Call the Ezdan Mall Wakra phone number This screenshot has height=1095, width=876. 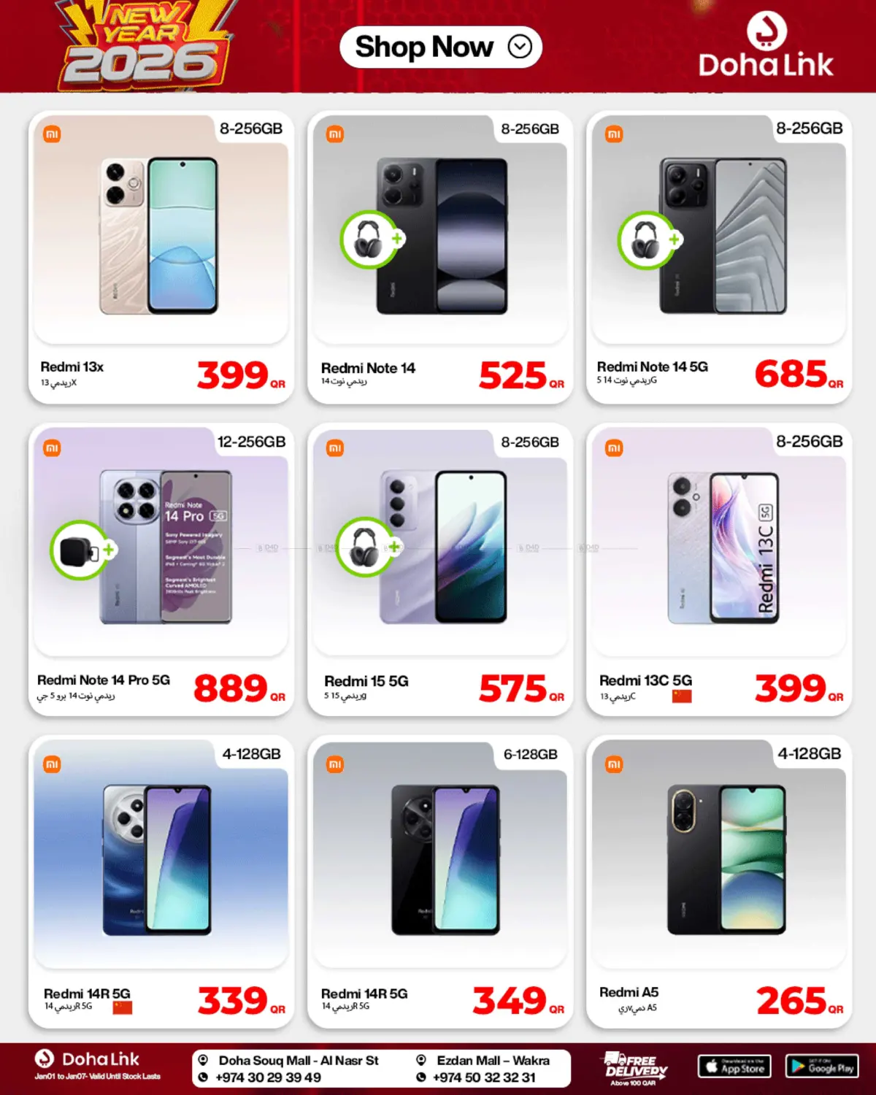click(x=484, y=1077)
